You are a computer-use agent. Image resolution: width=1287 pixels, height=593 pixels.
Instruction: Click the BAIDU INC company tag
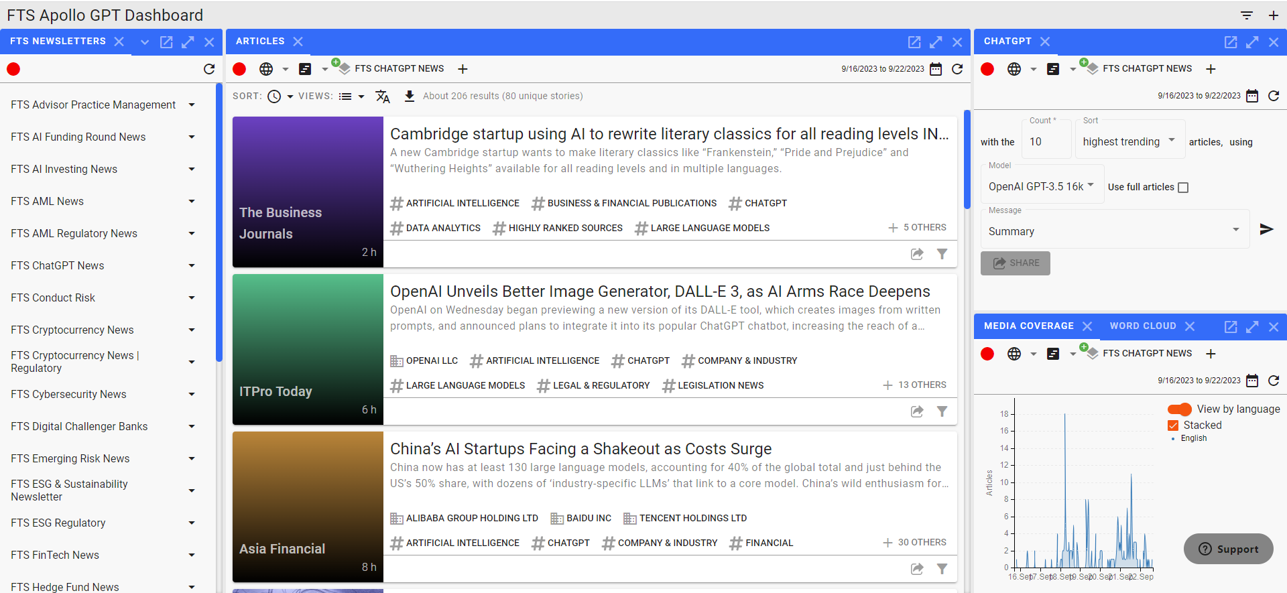(581, 519)
